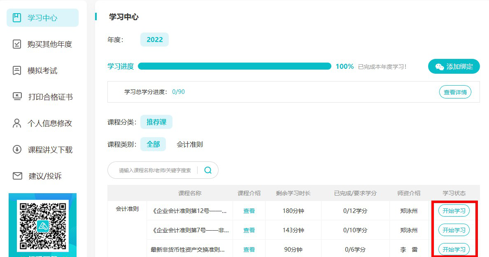Filter courses by 会计准则 type
489x257 pixels.
(x=190, y=144)
